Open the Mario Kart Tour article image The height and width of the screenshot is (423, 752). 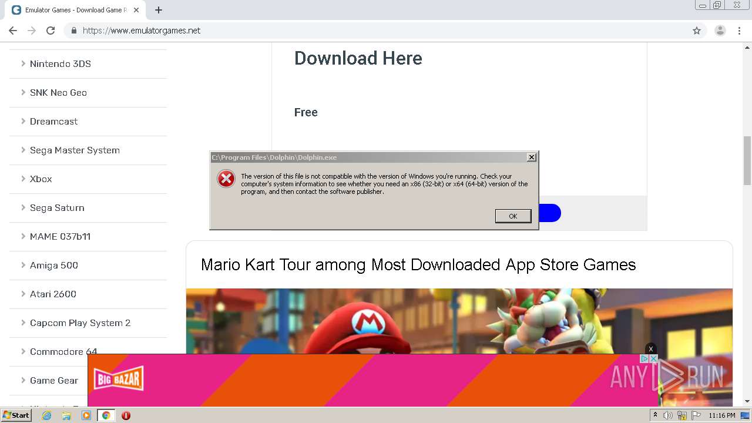tap(459, 321)
